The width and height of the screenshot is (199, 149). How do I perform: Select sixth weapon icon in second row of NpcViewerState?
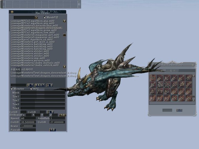189,84
